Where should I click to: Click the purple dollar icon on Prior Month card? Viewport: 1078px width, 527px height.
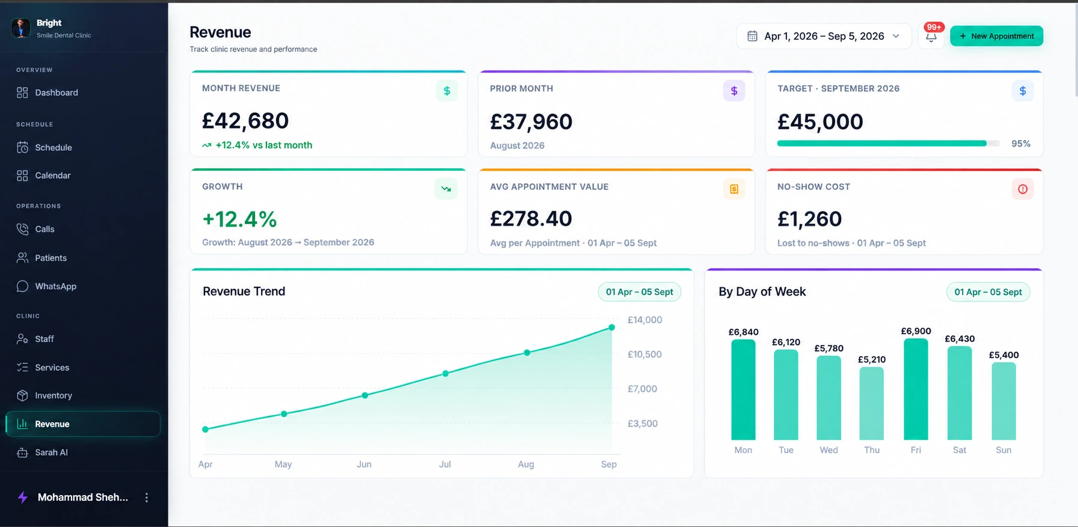pos(734,91)
